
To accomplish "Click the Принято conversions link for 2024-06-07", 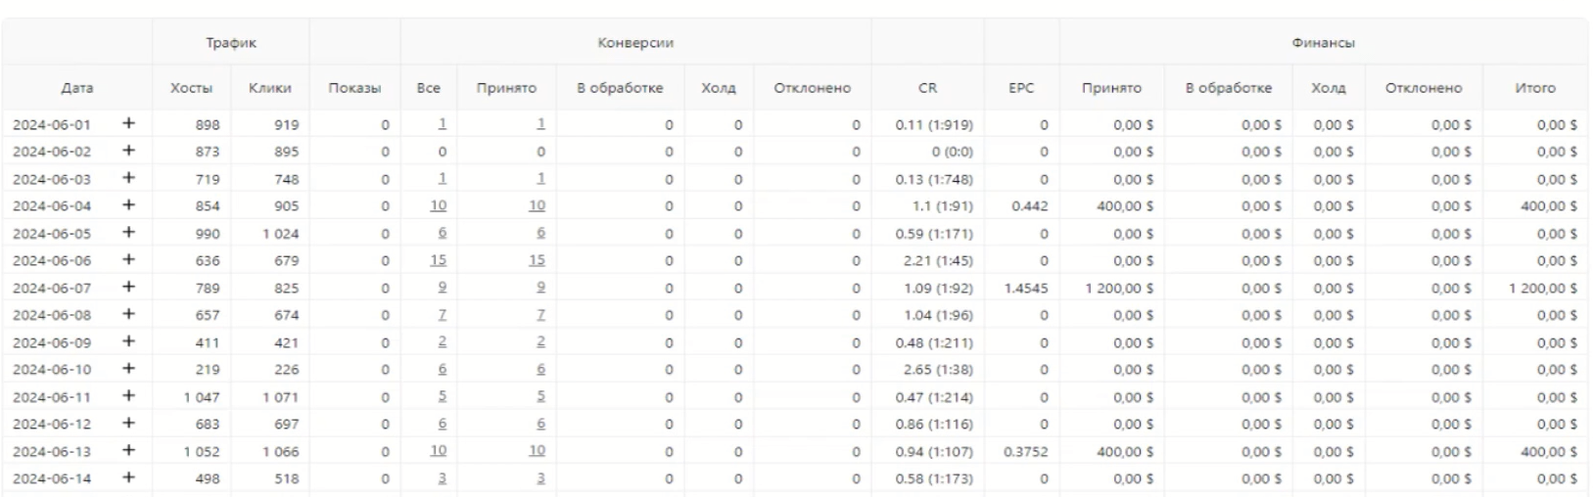I will (x=540, y=288).
